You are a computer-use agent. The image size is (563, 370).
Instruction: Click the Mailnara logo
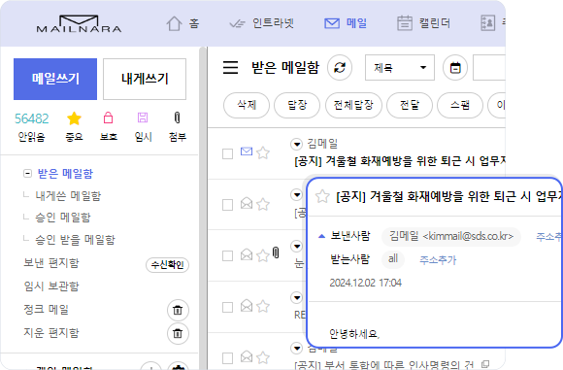(x=79, y=24)
